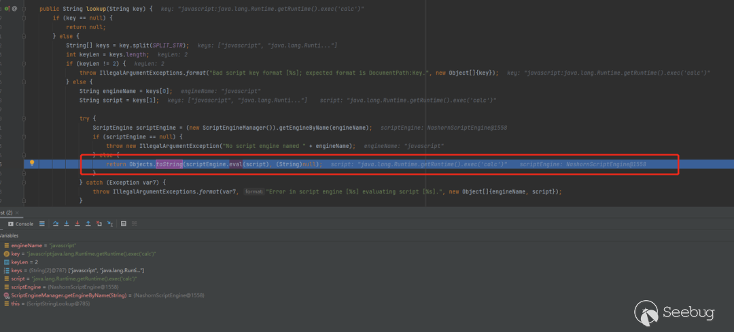Click 'getEngineByName(engineName)' call in code
734x332 pixels.
(325, 128)
